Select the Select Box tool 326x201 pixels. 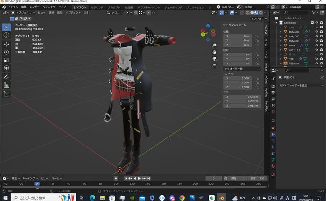point(6,27)
